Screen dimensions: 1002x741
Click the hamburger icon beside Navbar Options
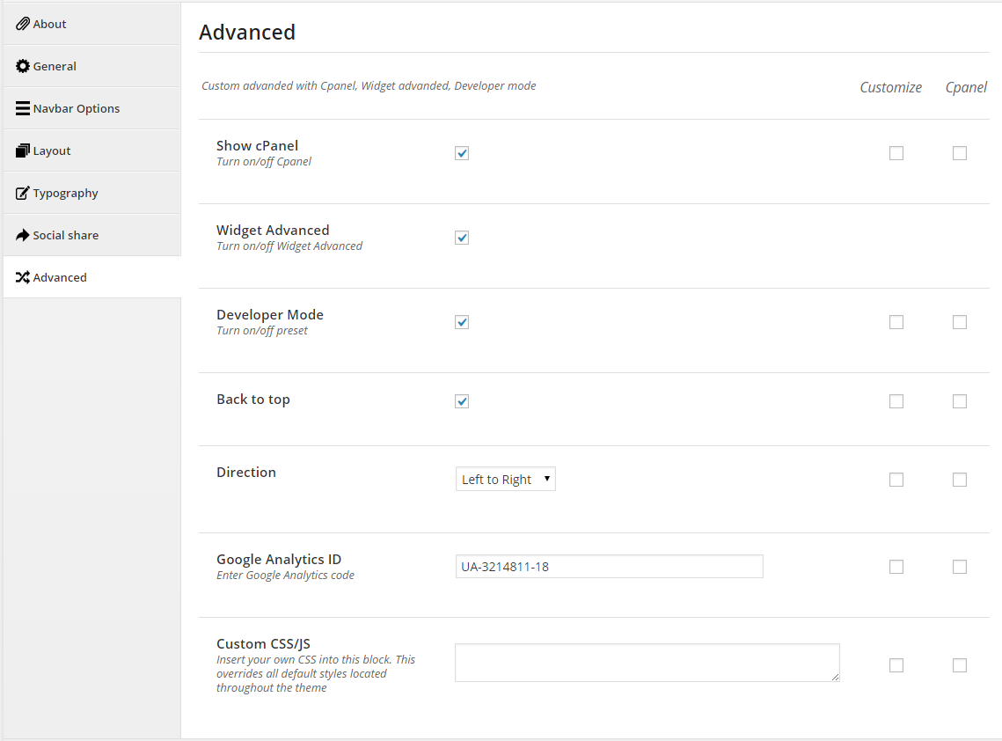point(22,108)
